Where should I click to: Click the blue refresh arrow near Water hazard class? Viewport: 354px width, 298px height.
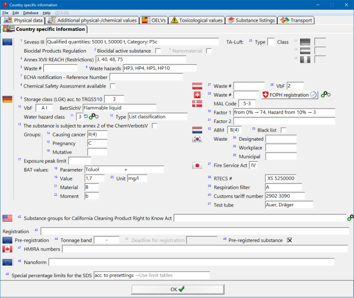point(85,116)
